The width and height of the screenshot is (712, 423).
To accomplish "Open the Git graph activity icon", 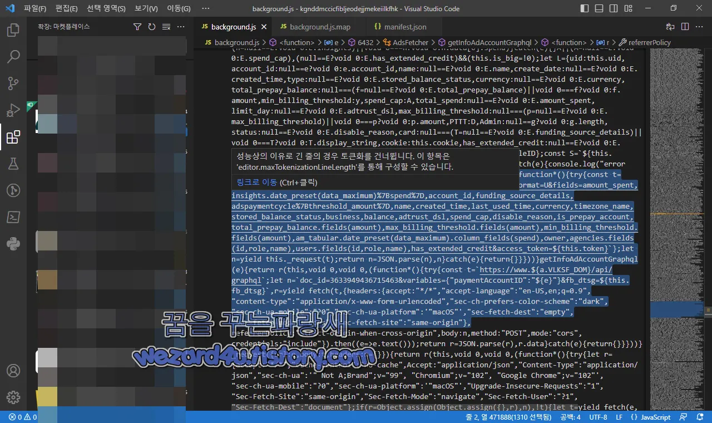I will coord(13,190).
